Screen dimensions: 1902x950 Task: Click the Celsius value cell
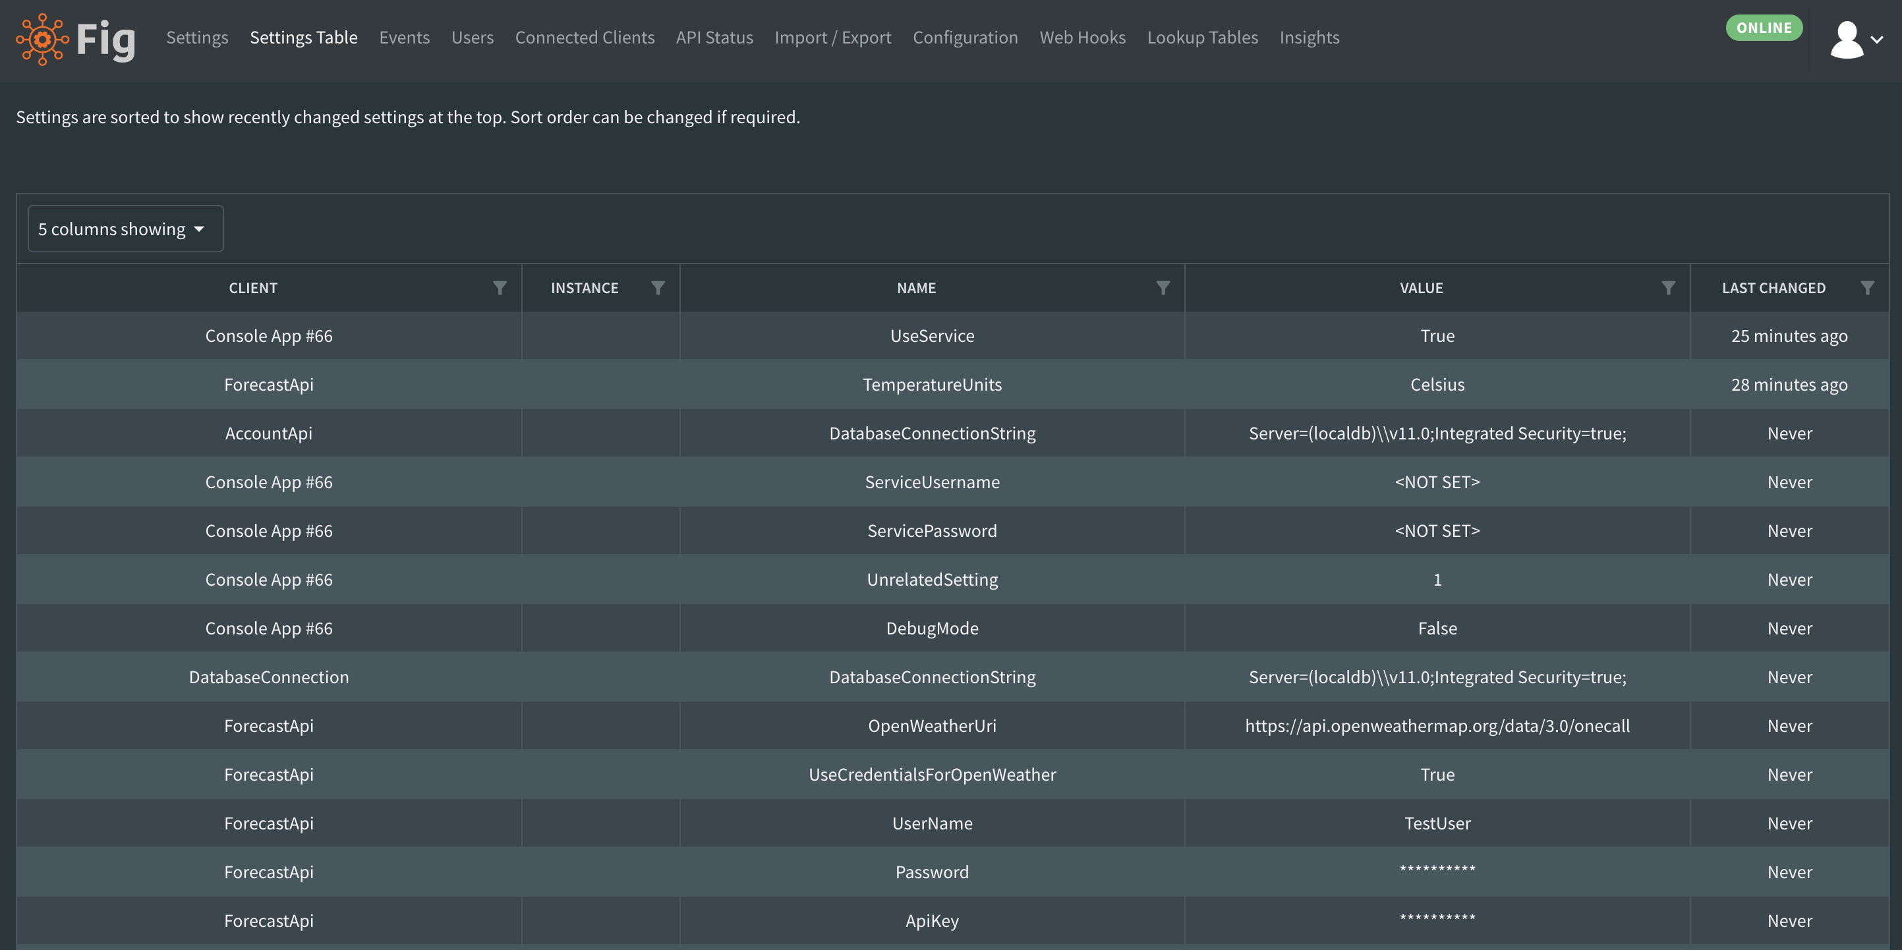pyautogui.click(x=1437, y=385)
